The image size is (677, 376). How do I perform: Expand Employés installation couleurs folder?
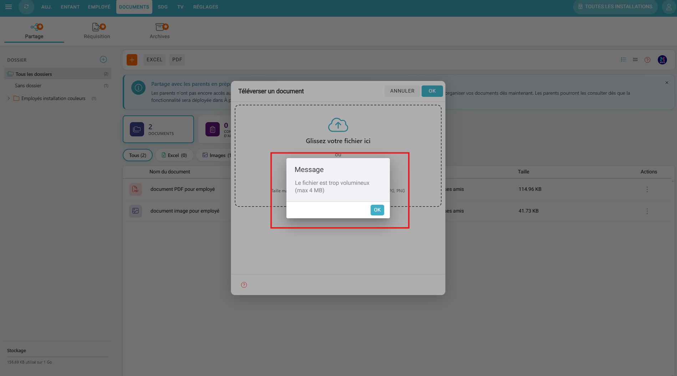pos(9,98)
